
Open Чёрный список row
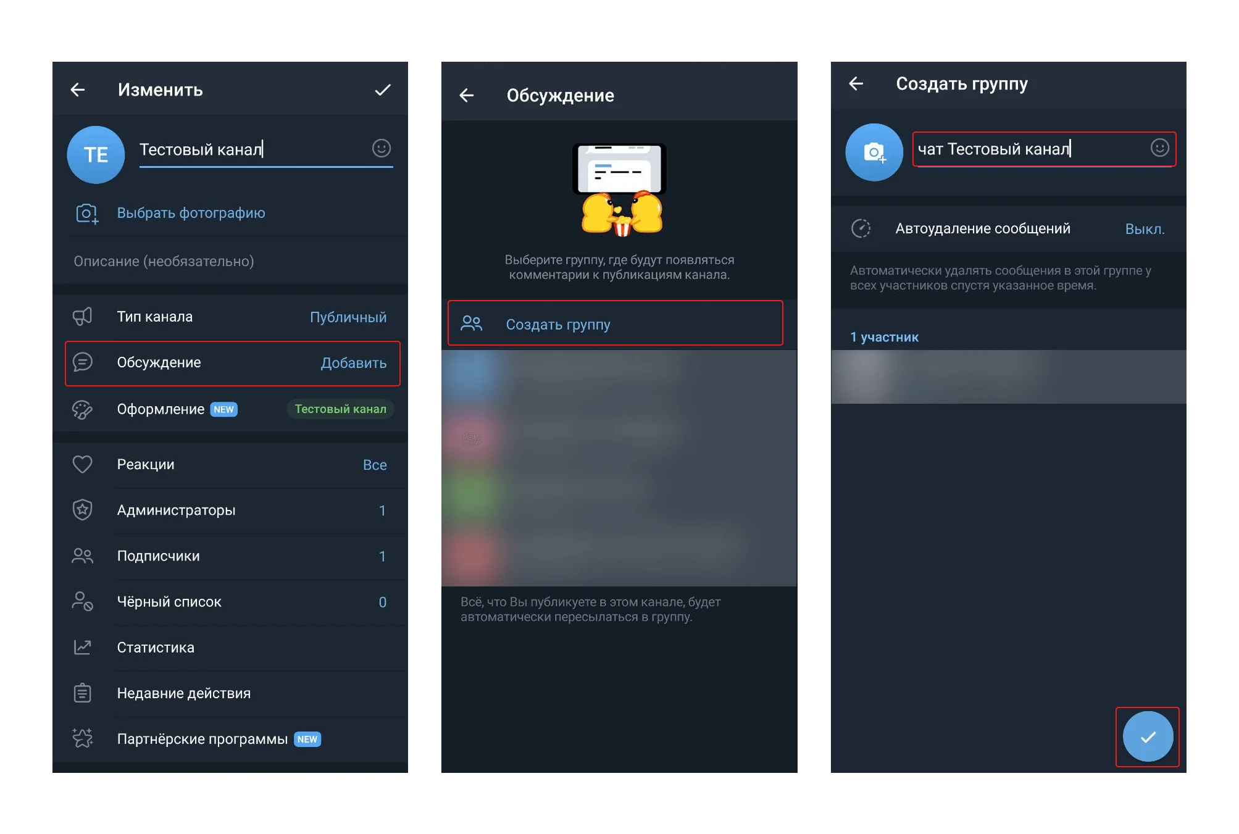[x=230, y=602]
